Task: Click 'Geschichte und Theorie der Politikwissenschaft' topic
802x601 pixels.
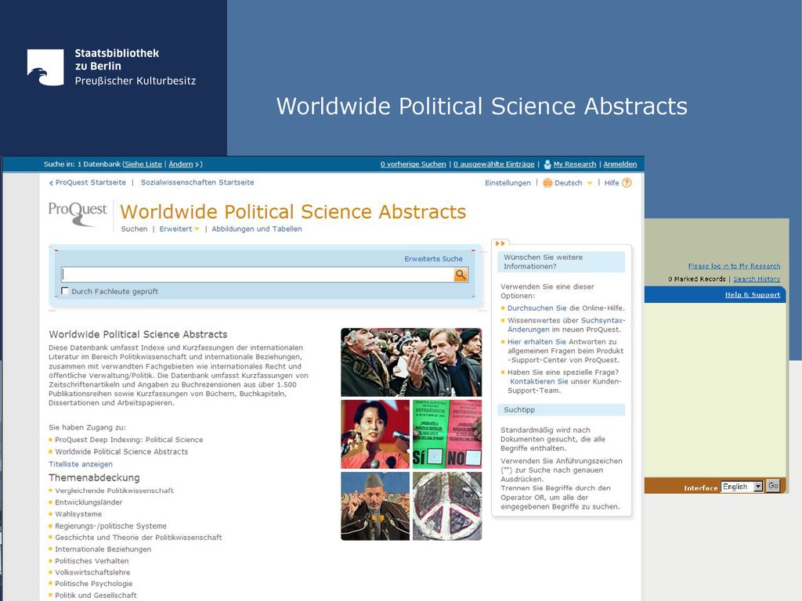Action: point(139,538)
